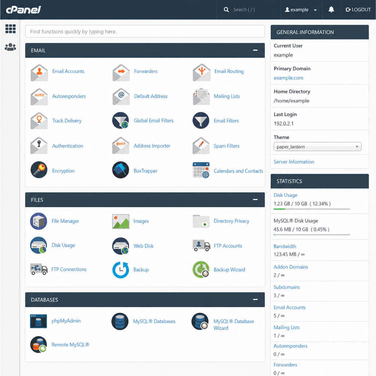Screen dimensions: 376x376
Task: Open the notifications bell
Action: tap(331, 10)
